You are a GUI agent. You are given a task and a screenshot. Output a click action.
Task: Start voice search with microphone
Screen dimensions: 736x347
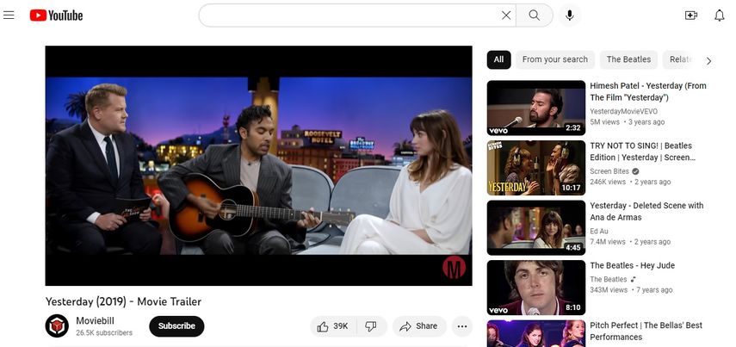pos(569,15)
